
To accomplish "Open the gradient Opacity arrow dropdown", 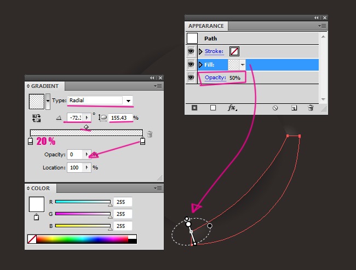I will (87, 155).
